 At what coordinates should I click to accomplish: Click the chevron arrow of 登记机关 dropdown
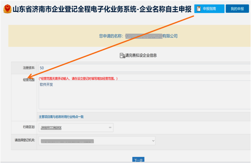[x=153, y=141]
